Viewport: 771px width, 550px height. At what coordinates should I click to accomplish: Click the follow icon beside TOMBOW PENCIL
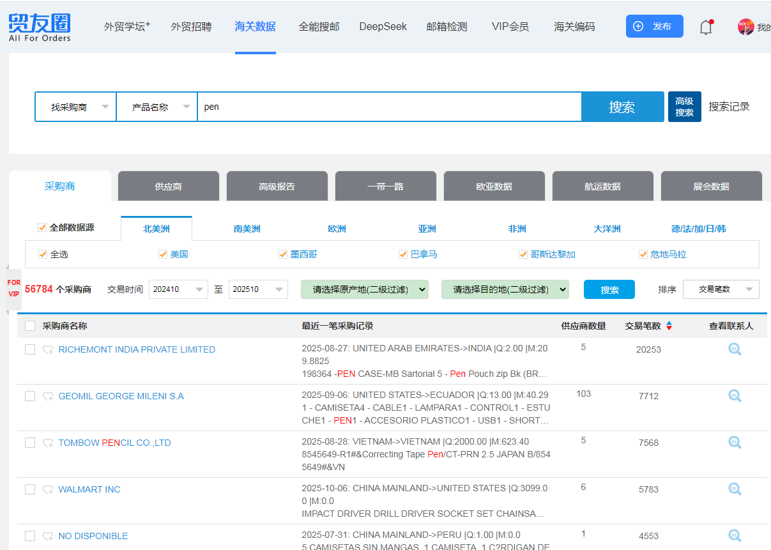click(48, 443)
